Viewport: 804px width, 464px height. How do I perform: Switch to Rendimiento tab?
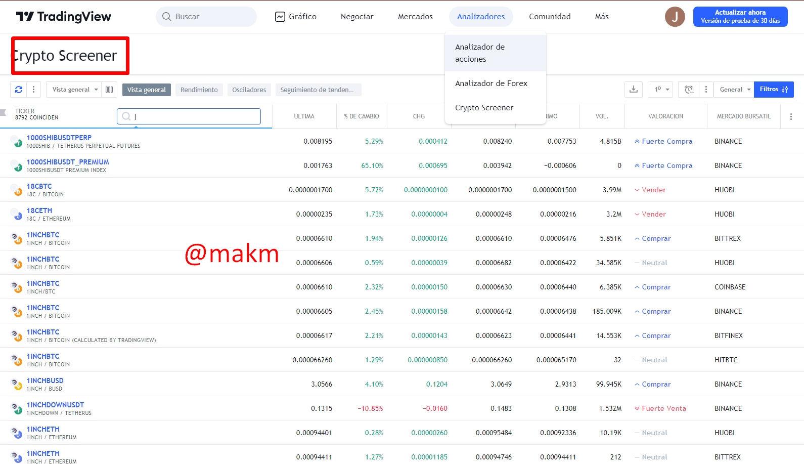point(199,90)
